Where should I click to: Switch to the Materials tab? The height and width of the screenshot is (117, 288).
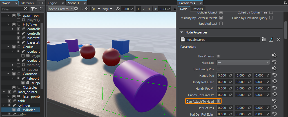[28, 3]
